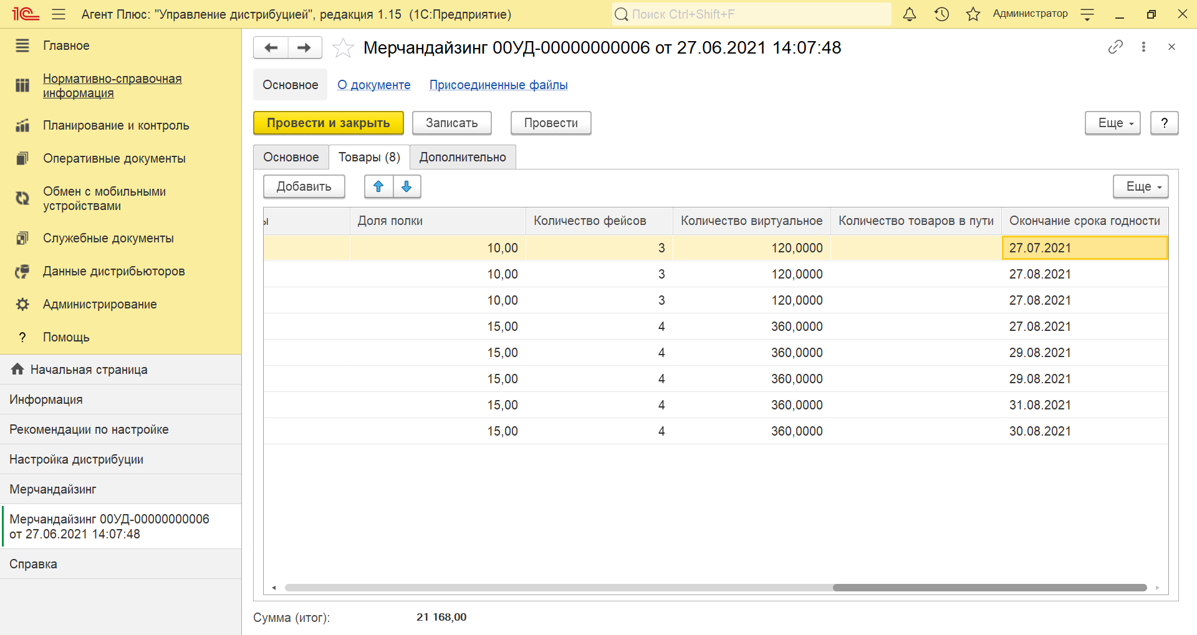
Task: Move selected row up with blue arrow
Action: [378, 186]
